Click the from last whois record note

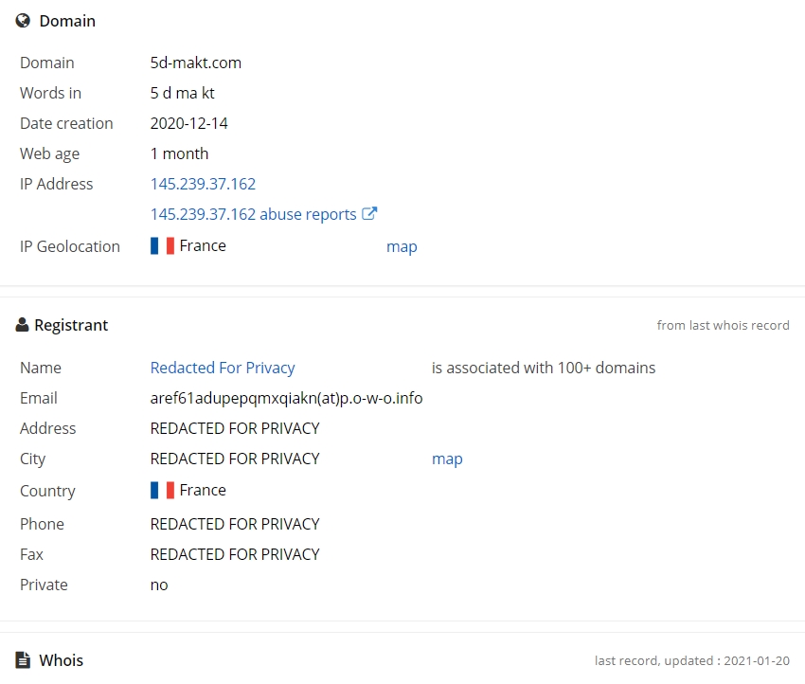pyautogui.click(x=723, y=325)
